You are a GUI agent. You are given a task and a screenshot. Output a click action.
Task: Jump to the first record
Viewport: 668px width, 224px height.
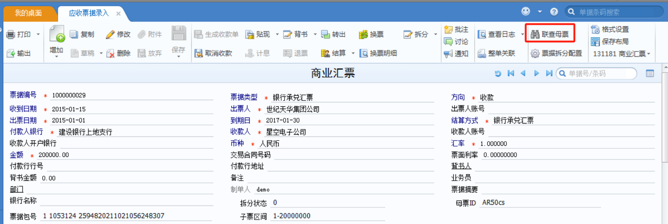(x=511, y=73)
